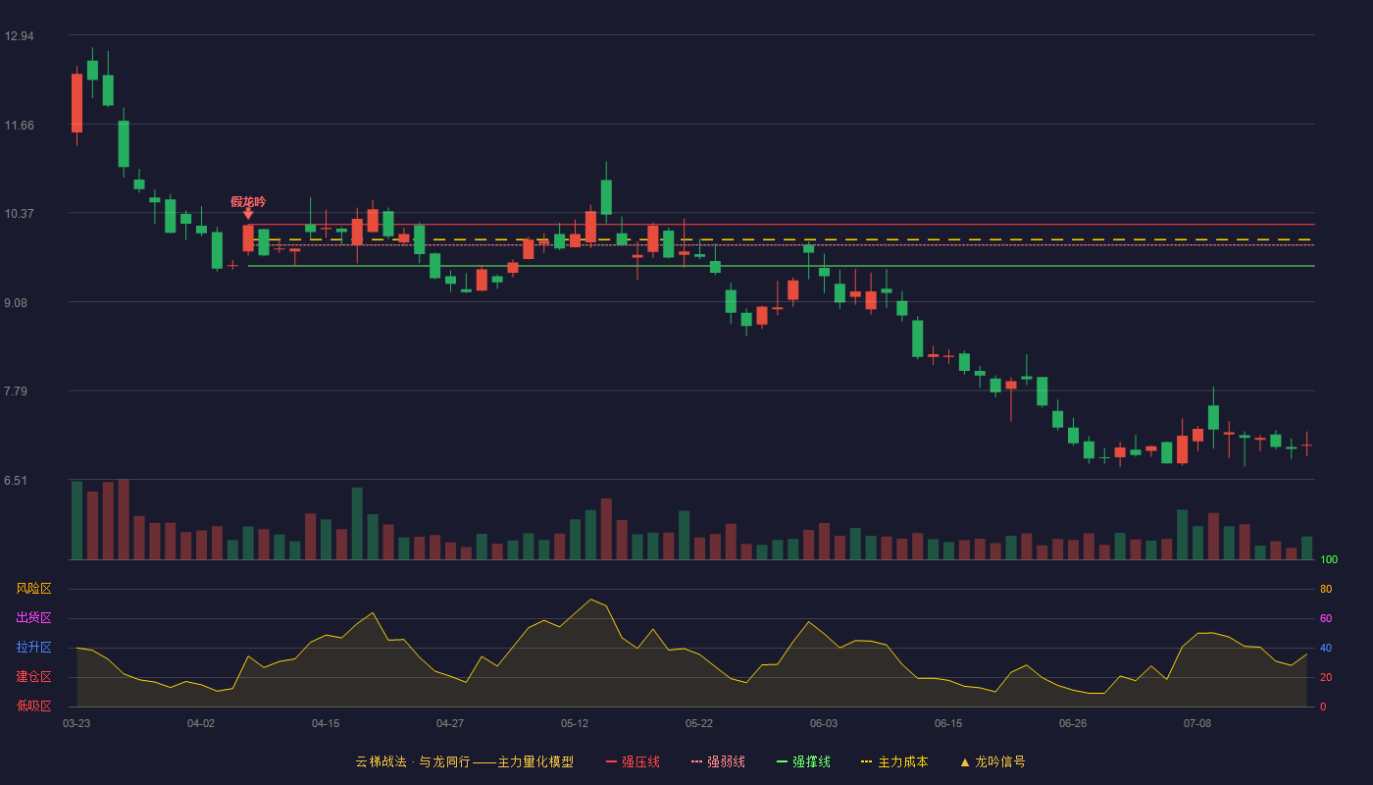
Task: Click the 20 indicator axis value
Action: 1326,677
